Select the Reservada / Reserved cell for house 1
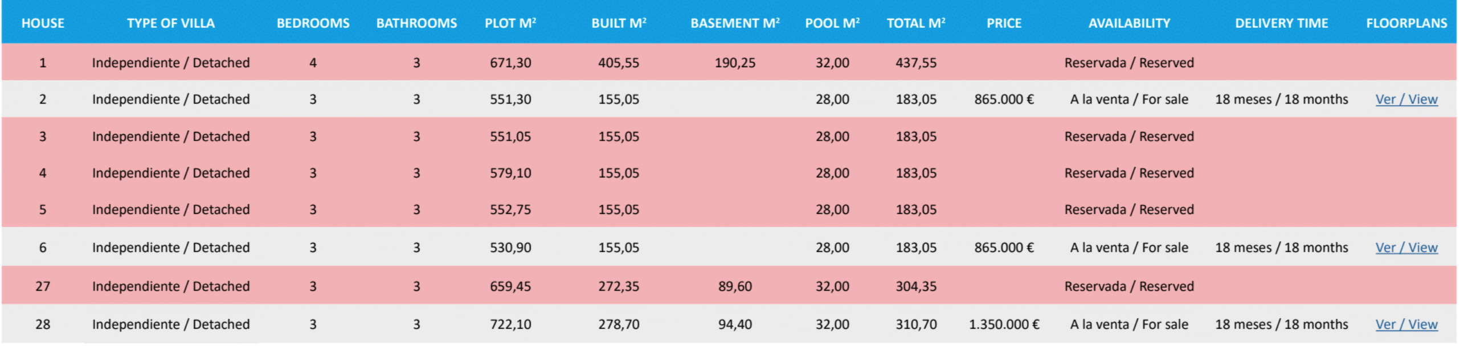The height and width of the screenshot is (355, 1472). [x=1129, y=63]
